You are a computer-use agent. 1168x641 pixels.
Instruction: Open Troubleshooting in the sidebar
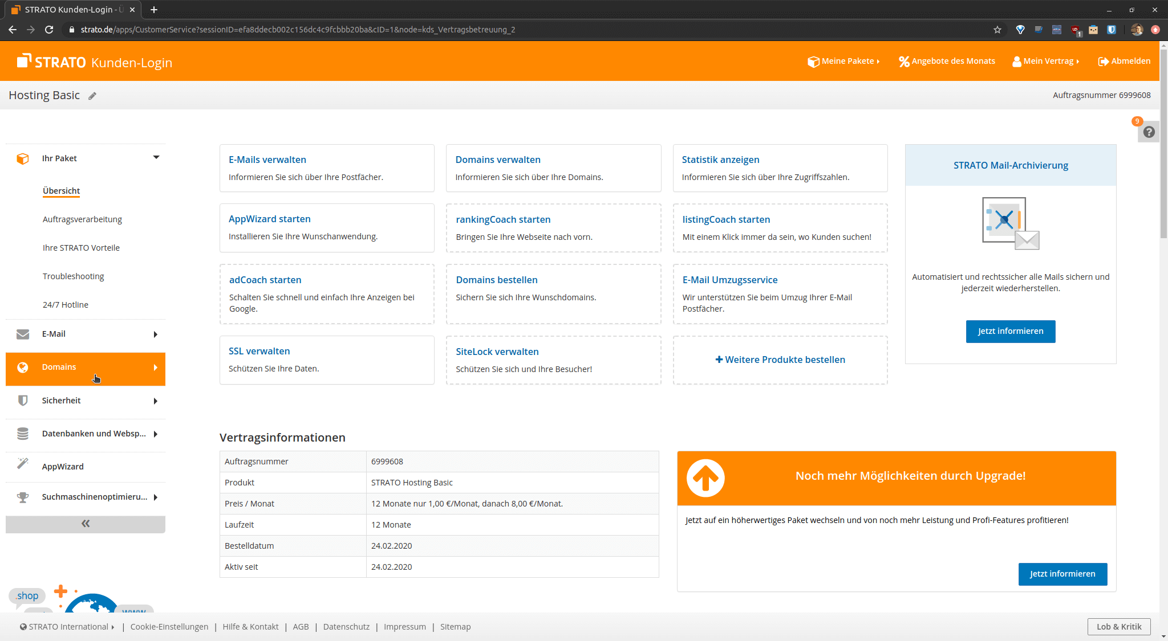click(73, 276)
